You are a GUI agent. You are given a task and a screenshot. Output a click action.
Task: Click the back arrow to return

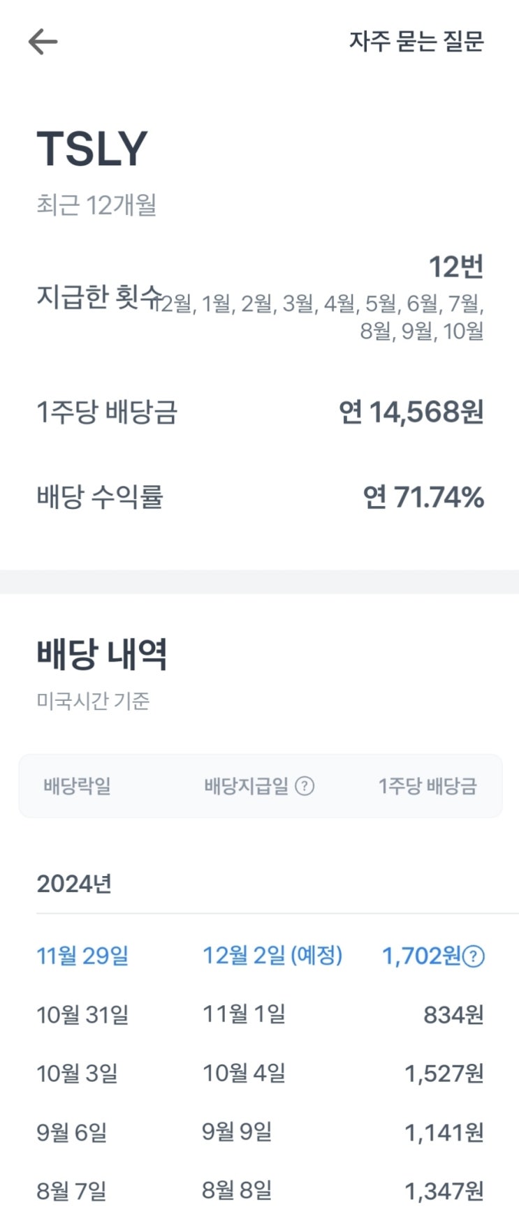tap(43, 40)
